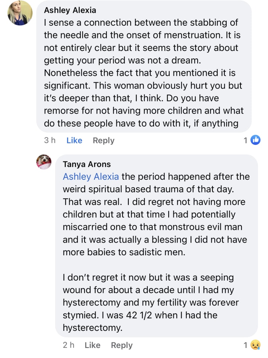The image size is (268, 358).
Task: Follow the blue Ashley Alexia mention link
Action: tap(91, 177)
